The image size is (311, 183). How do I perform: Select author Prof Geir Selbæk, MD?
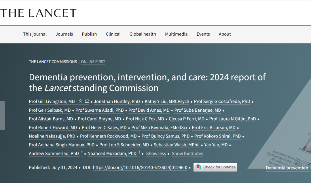[x=50, y=110]
